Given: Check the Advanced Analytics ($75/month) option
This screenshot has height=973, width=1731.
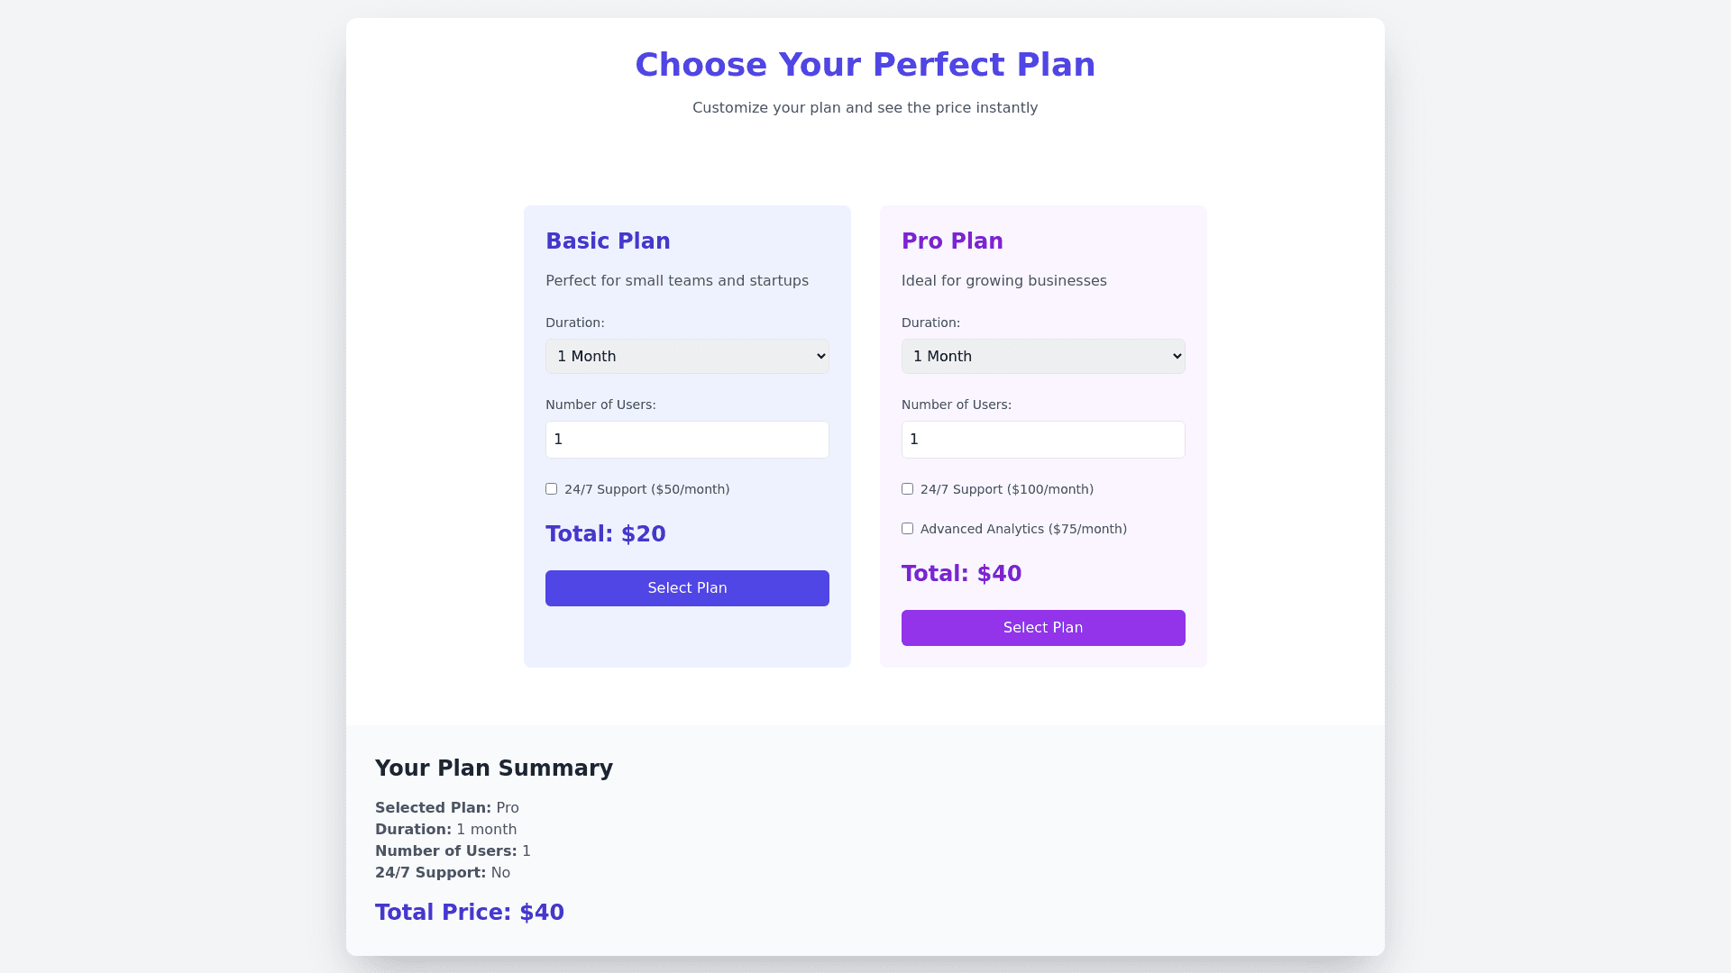Looking at the screenshot, I should pyautogui.click(x=908, y=529).
